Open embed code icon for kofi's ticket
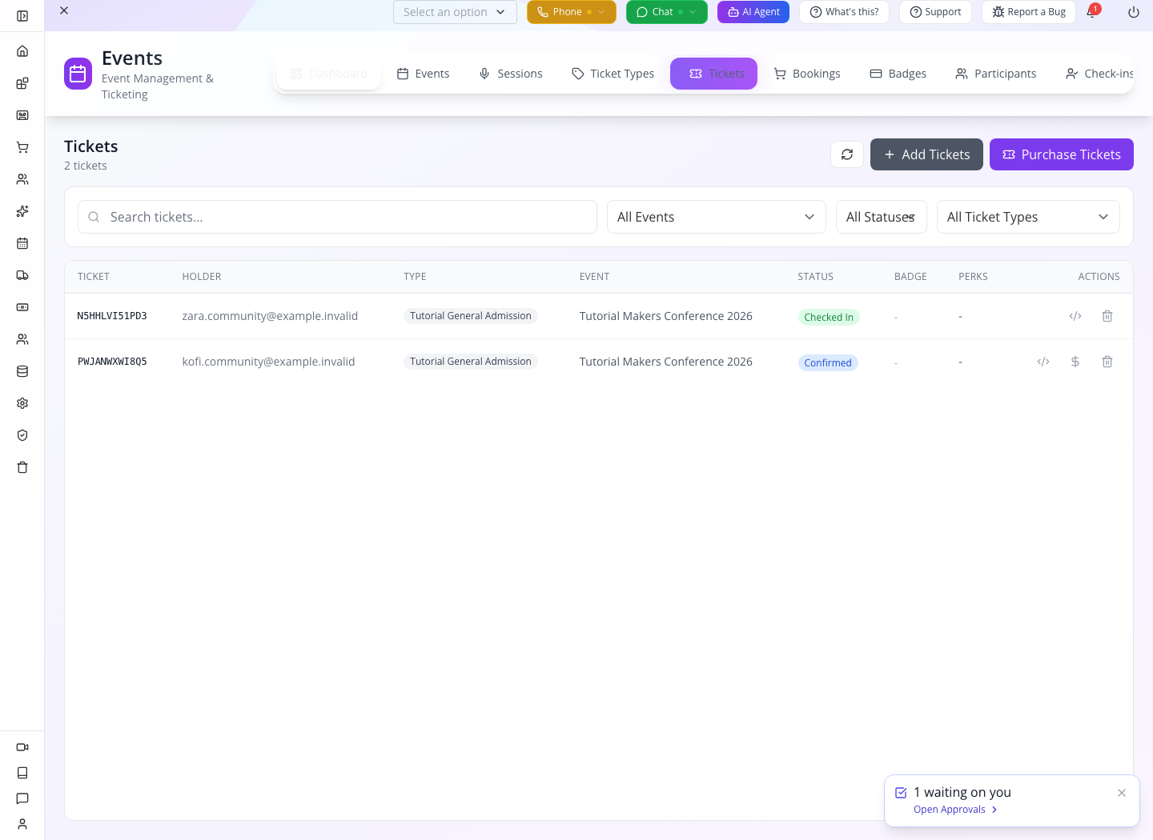The height and width of the screenshot is (840, 1153). [1043, 362]
